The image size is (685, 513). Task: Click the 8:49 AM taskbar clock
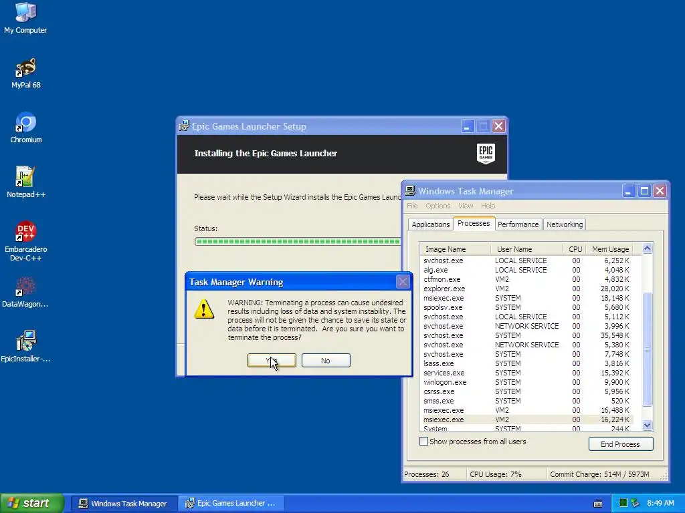click(660, 504)
